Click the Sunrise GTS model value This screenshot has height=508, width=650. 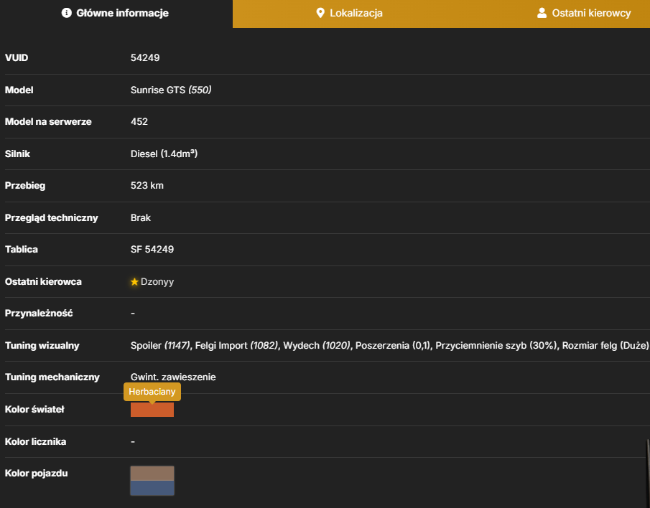pyautogui.click(x=158, y=90)
